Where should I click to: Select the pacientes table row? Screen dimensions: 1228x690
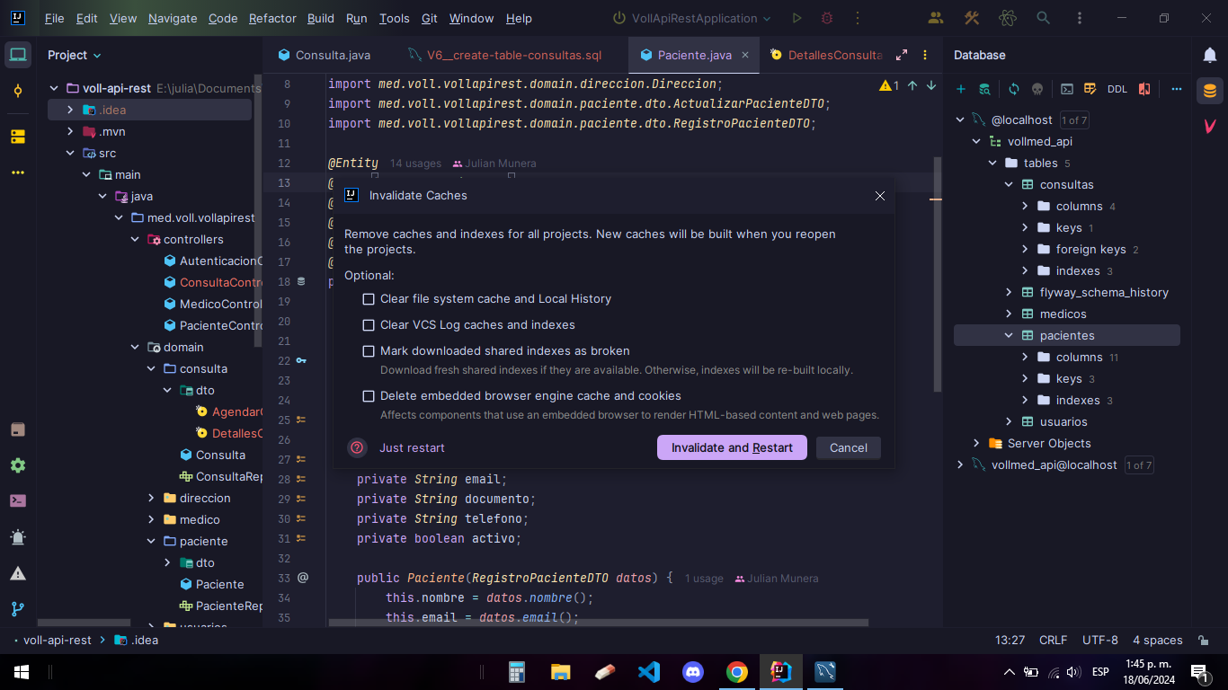pyautogui.click(x=1067, y=335)
